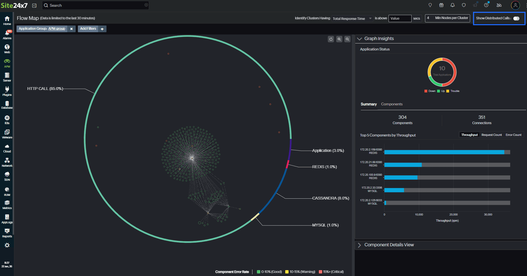
Task: Select the yellow 10-15% Warning legend swatch
Action: [x=286, y=272]
